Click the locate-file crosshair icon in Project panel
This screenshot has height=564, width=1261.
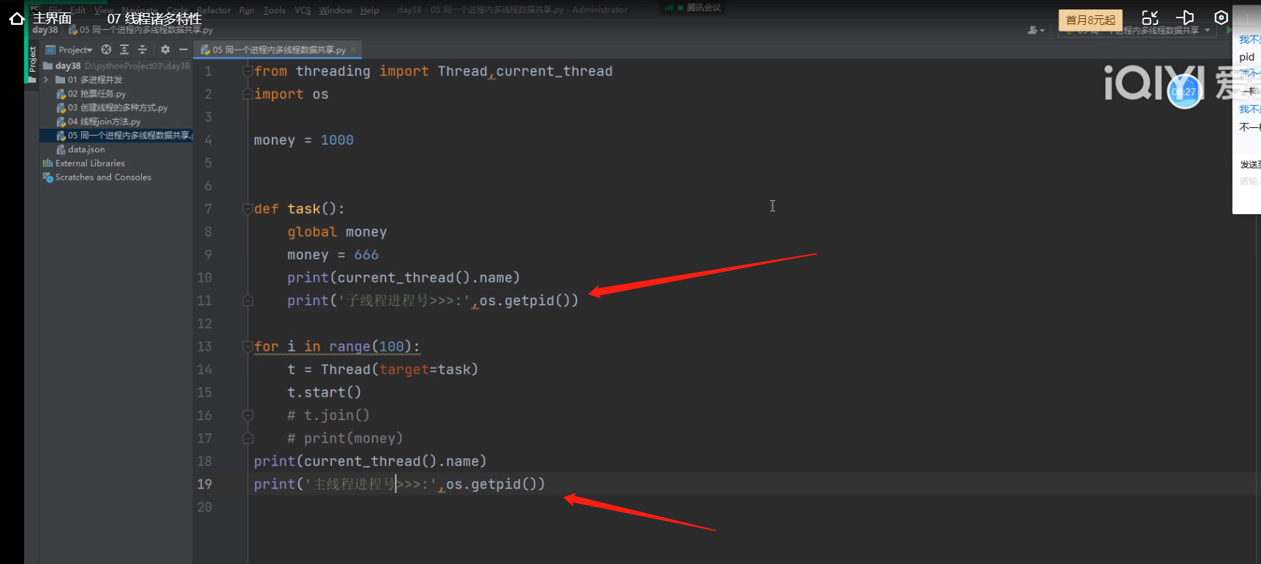pos(106,50)
